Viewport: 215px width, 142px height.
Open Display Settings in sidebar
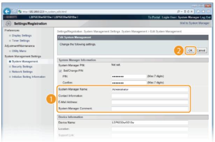click(22, 36)
